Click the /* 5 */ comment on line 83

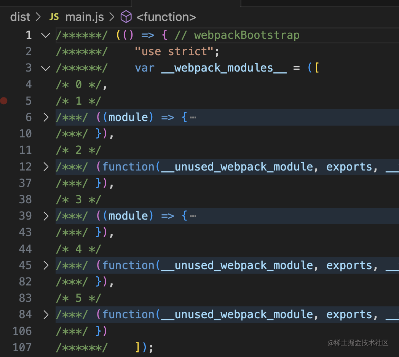pyautogui.click(x=79, y=298)
